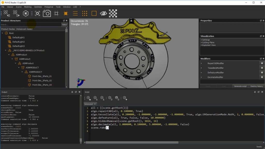This screenshot has height=149, width=265.
Task: Select the Front-Disc_3Parts_02 part
Action: click(x=42, y=81)
